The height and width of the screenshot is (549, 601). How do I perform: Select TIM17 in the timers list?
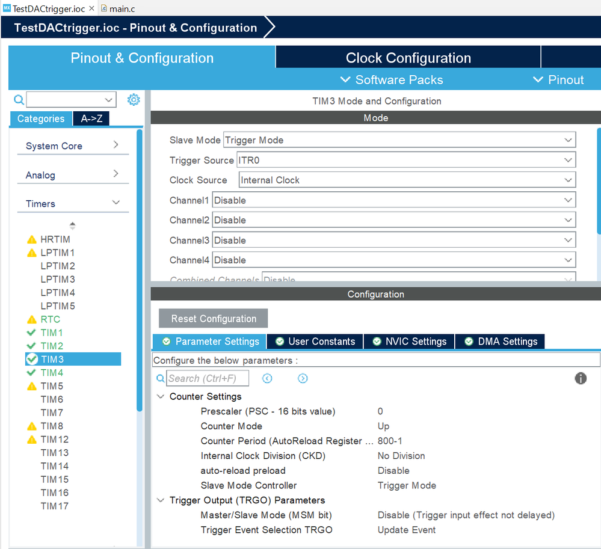click(54, 506)
